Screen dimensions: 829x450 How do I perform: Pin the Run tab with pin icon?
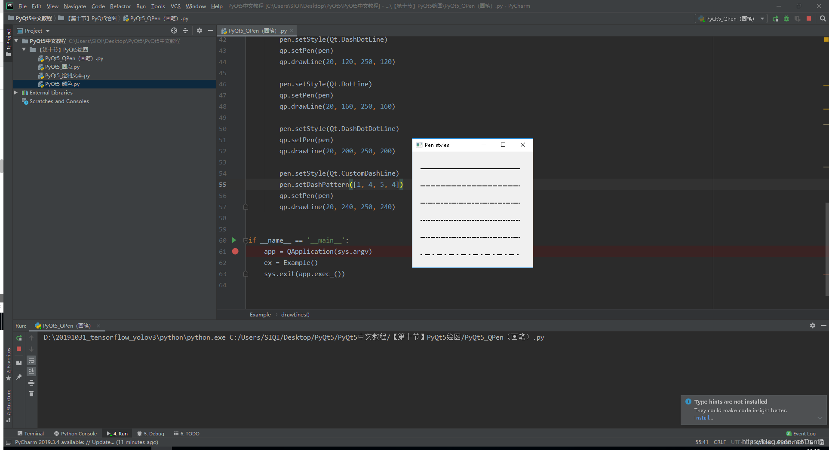pos(19,377)
